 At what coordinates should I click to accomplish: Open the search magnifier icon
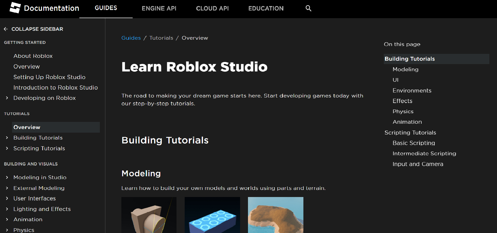(308, 8)
